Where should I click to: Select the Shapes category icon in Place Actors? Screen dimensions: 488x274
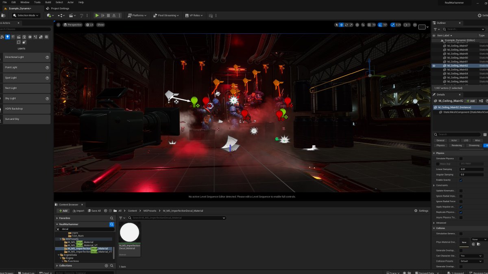click(x=13, y=37)
